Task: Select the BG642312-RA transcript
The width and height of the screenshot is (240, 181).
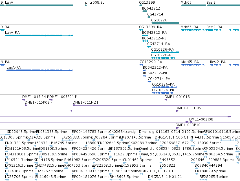Action: tap(145, 35)
